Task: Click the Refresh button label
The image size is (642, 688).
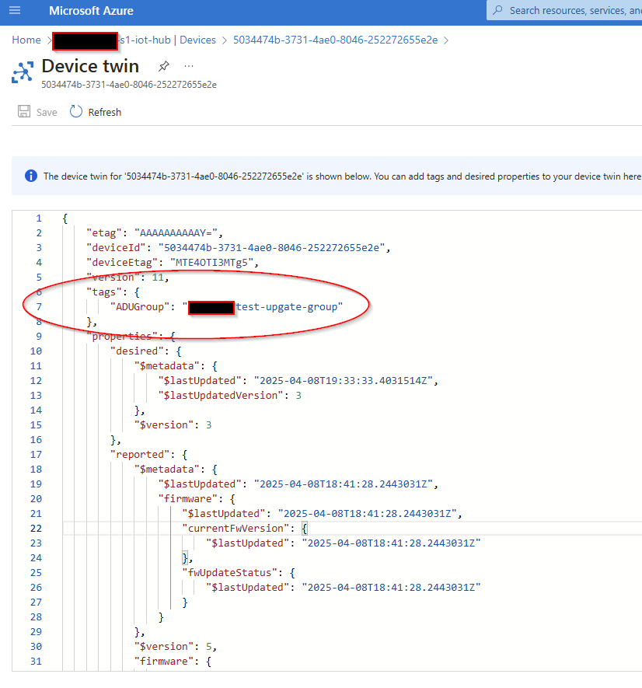Action: [104, 112]
